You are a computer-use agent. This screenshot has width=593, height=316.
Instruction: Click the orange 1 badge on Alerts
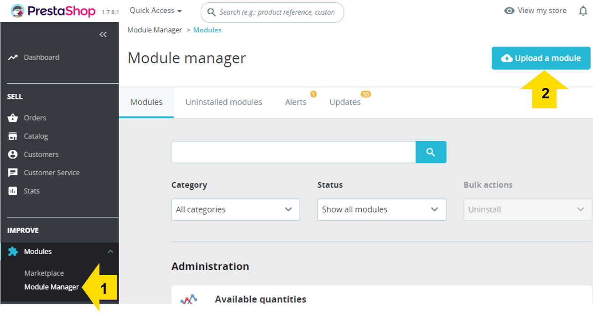point(313,94)
